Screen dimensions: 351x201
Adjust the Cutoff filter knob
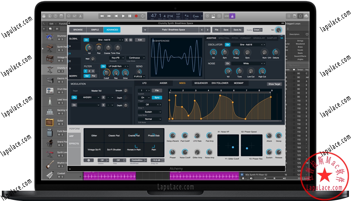(x=106, y=72)
